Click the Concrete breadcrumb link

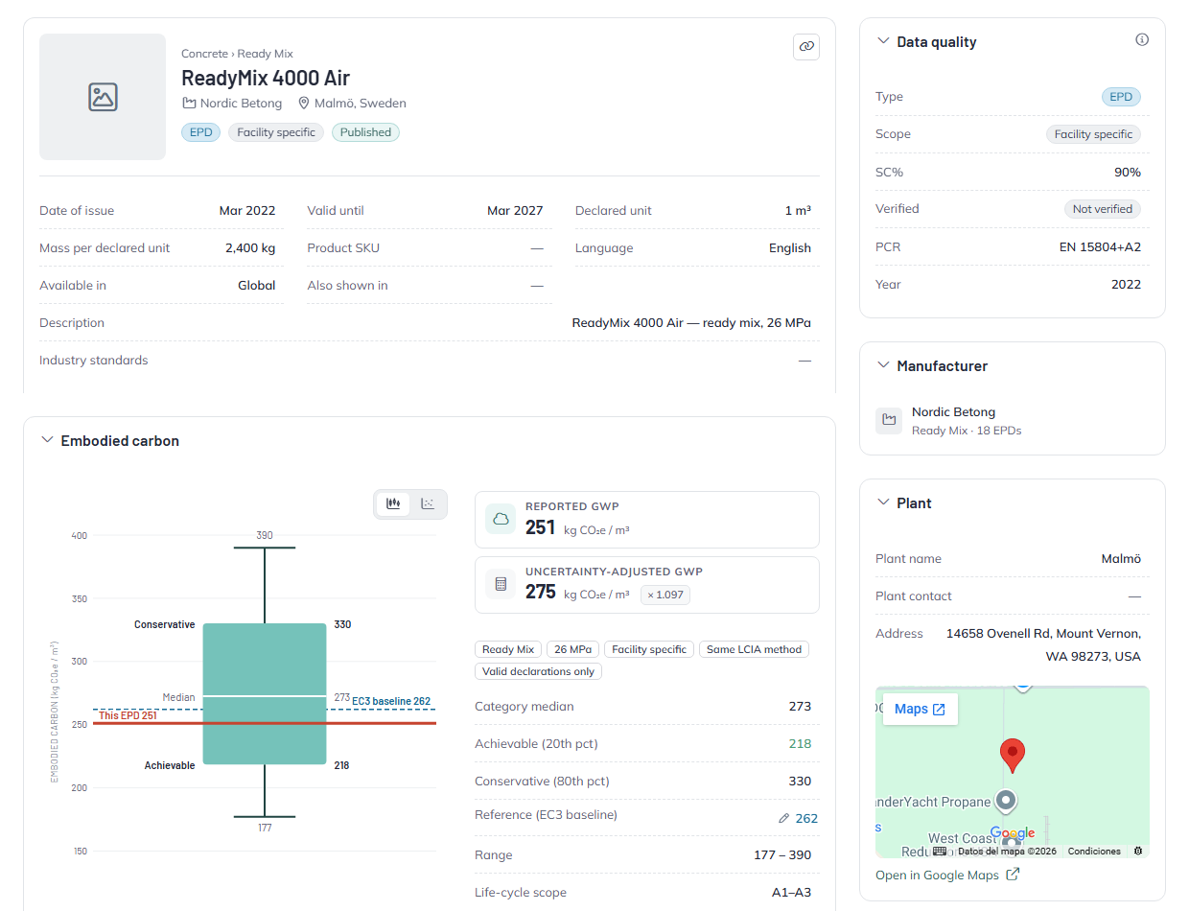click(x=204, y=54)
